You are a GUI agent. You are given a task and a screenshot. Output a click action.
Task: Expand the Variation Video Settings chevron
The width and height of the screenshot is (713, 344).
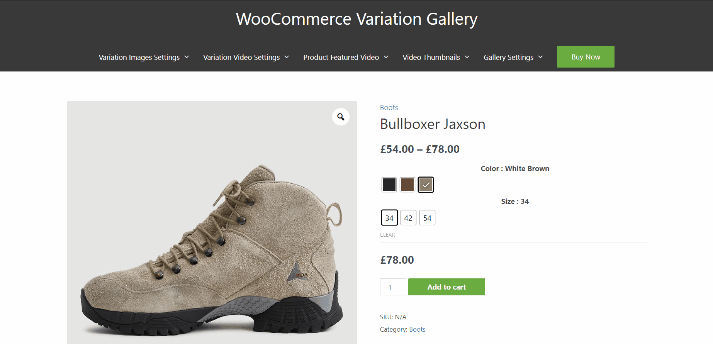tap(287, 57)
